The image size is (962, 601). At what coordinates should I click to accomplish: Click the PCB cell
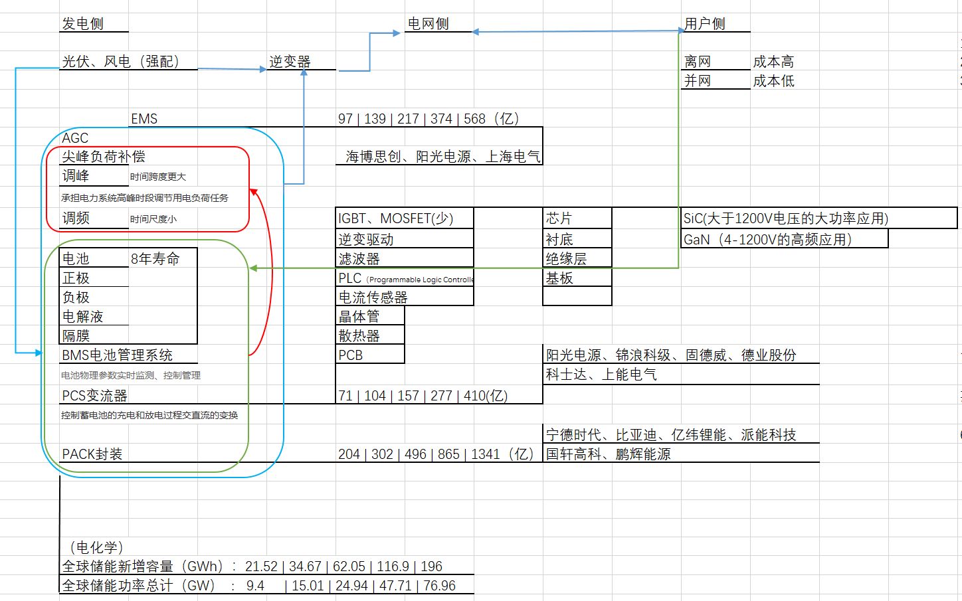pos(351,355)
